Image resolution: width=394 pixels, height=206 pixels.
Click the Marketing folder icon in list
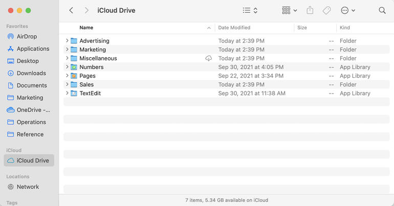coord(74,50)
